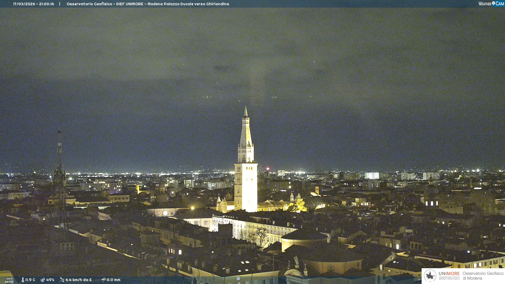Screen dimensions: 505x284
Task: Click the 49% humidity value
Action: pyautogui.click(x=50, y=280)
